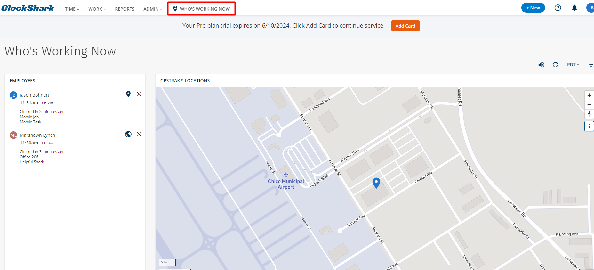Click the 11:31am clock-in time

click(x=29, y=103)
